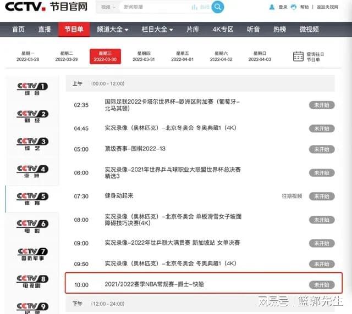Viewport: 352px width, 314px height.
Task: Select Friday 2022-04-01 date tab
Action: coord(182,56)
